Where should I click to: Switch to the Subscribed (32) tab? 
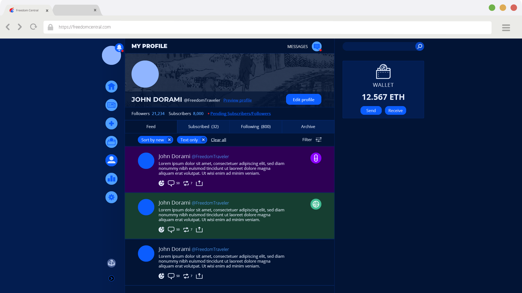pyautogui.click(x=203, y=127)
